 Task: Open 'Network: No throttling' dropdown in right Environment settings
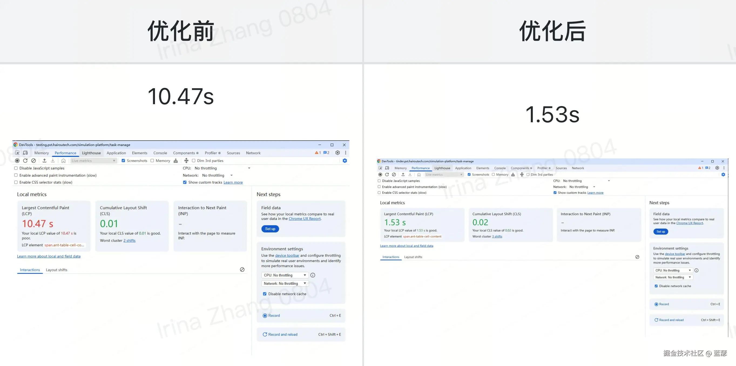673,277
